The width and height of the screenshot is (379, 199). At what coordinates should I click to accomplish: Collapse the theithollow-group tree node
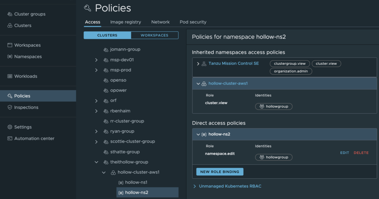pyautogui.click(x=96, y=162)
